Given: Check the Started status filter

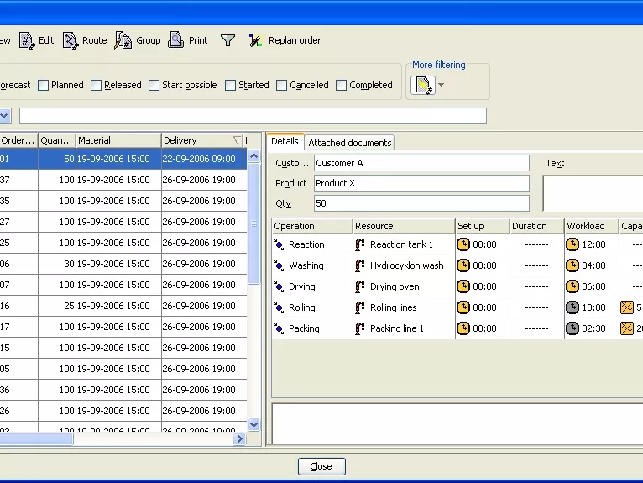Looking at the screenshot, I should point(231,86).
